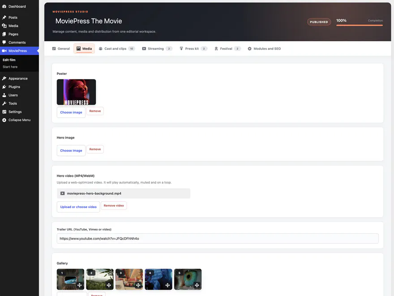Click move handle on gallery image 5
The height and width of the screenshot is (296, 394).
(197, 285)
